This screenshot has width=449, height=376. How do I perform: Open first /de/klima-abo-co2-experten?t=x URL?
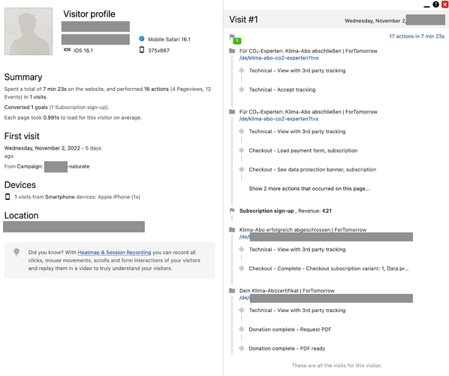tap(279, 58)
